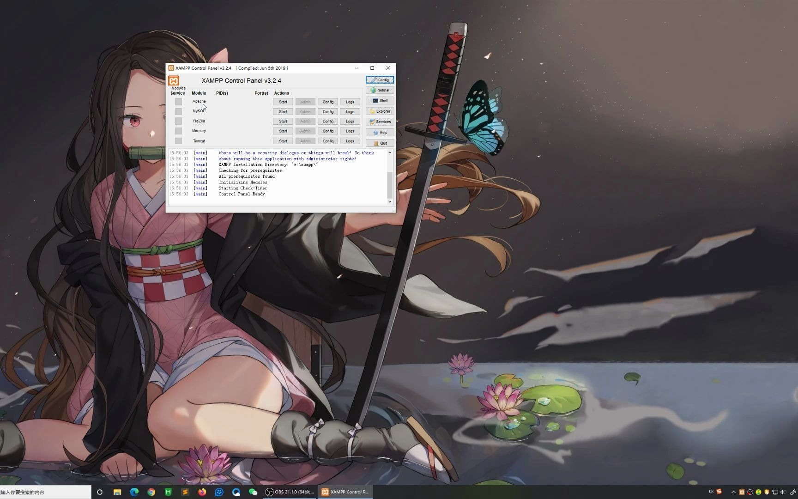Switch to XAMPP Control Panel taskbar button

345,492
